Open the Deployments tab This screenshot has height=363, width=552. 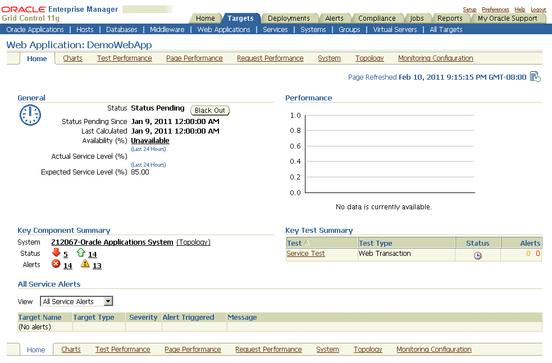point(289,19)
